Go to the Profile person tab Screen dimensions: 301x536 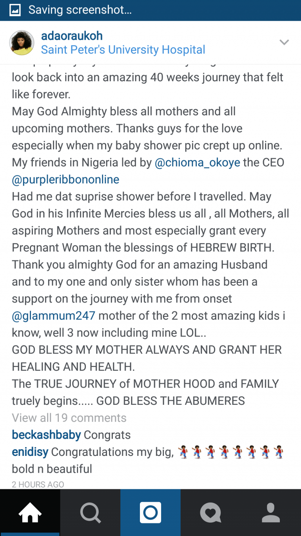(271, 512)
